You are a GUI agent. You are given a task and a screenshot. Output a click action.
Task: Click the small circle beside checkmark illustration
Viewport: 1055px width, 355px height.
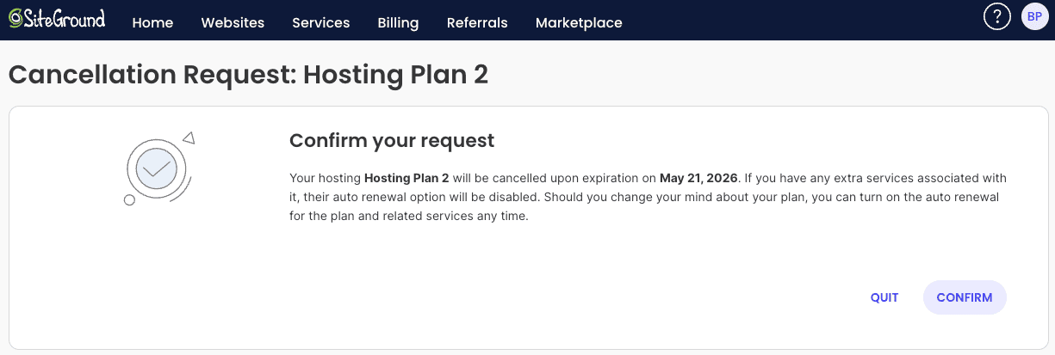point(129,200)
